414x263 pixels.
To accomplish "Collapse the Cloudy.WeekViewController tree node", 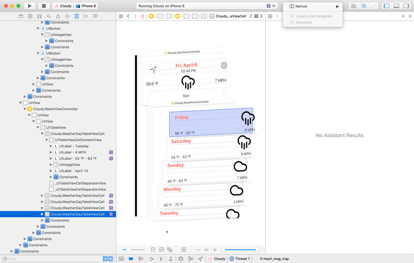I will click(25, 109).
